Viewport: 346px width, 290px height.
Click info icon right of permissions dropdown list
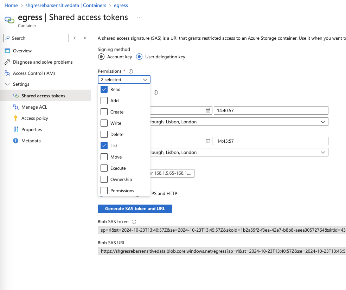coord(156,92)
